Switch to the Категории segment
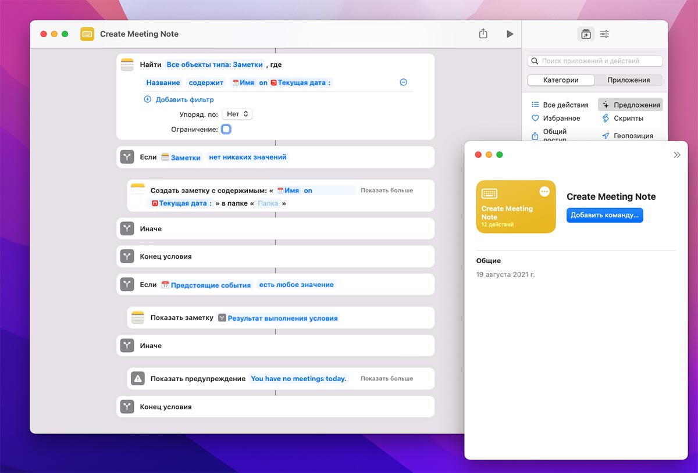 pos(561,80)
